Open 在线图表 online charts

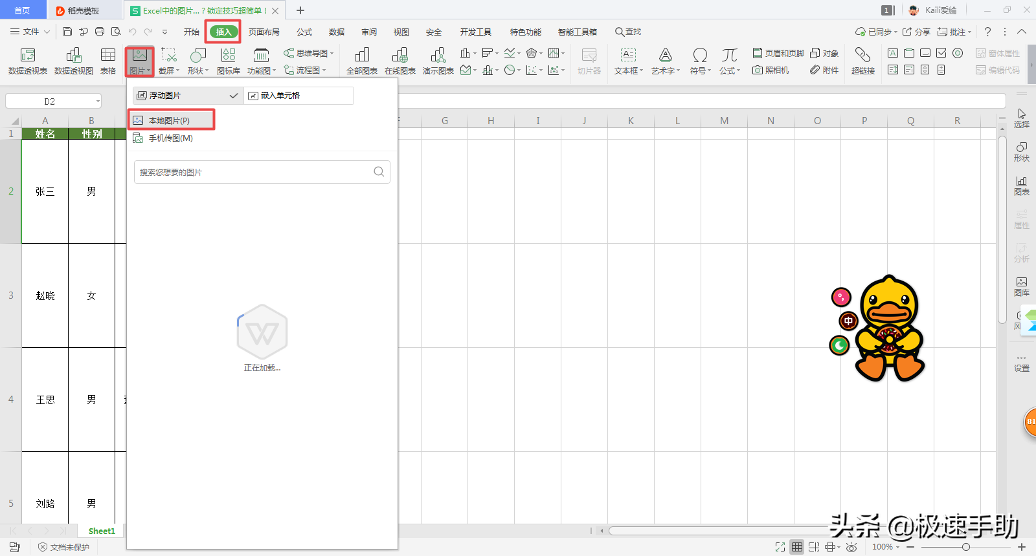pos(400,61)
